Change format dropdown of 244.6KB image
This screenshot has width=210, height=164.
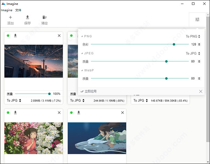pos(77,101)
